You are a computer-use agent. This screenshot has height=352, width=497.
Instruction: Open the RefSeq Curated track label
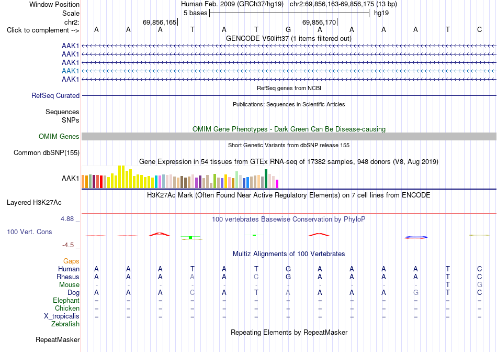coord(55,95)
